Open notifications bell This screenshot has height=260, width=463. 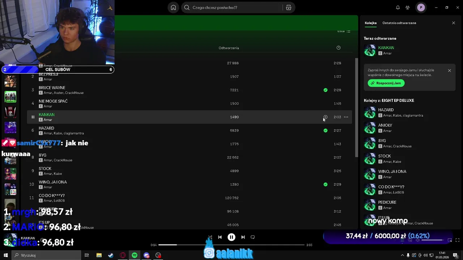pyautogui.click(x=398, y=8)
